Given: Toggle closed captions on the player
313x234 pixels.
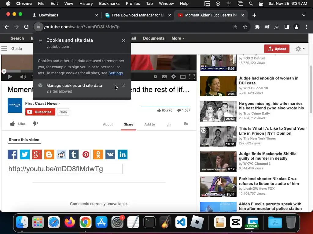Looking at the screenshot, I should click(x=164, y=76).
